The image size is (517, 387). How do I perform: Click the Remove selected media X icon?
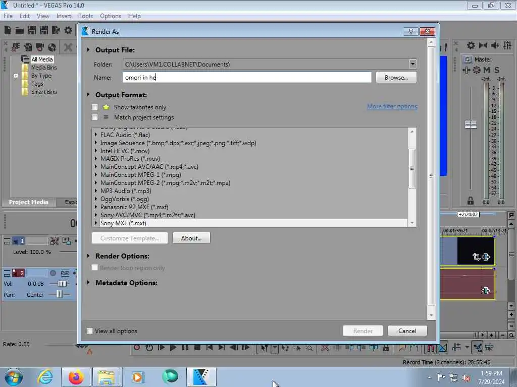tap(68, 47)
